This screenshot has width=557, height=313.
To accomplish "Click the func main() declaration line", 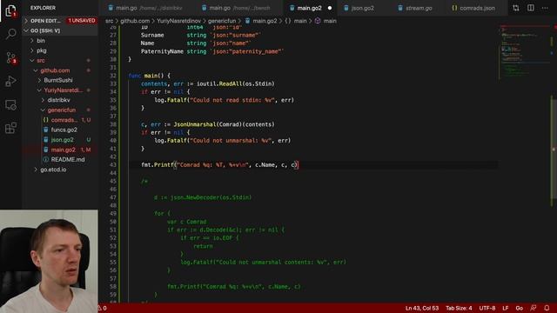I will pyautogui.click(x=149, y=76).
